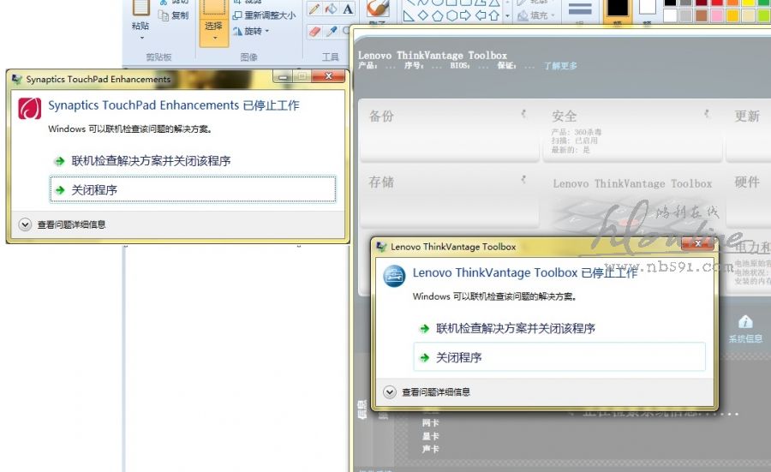This screenshot has width=771, height=472.
Task: Select the Text tool in Paint
Action: click(x=348, y=9)
